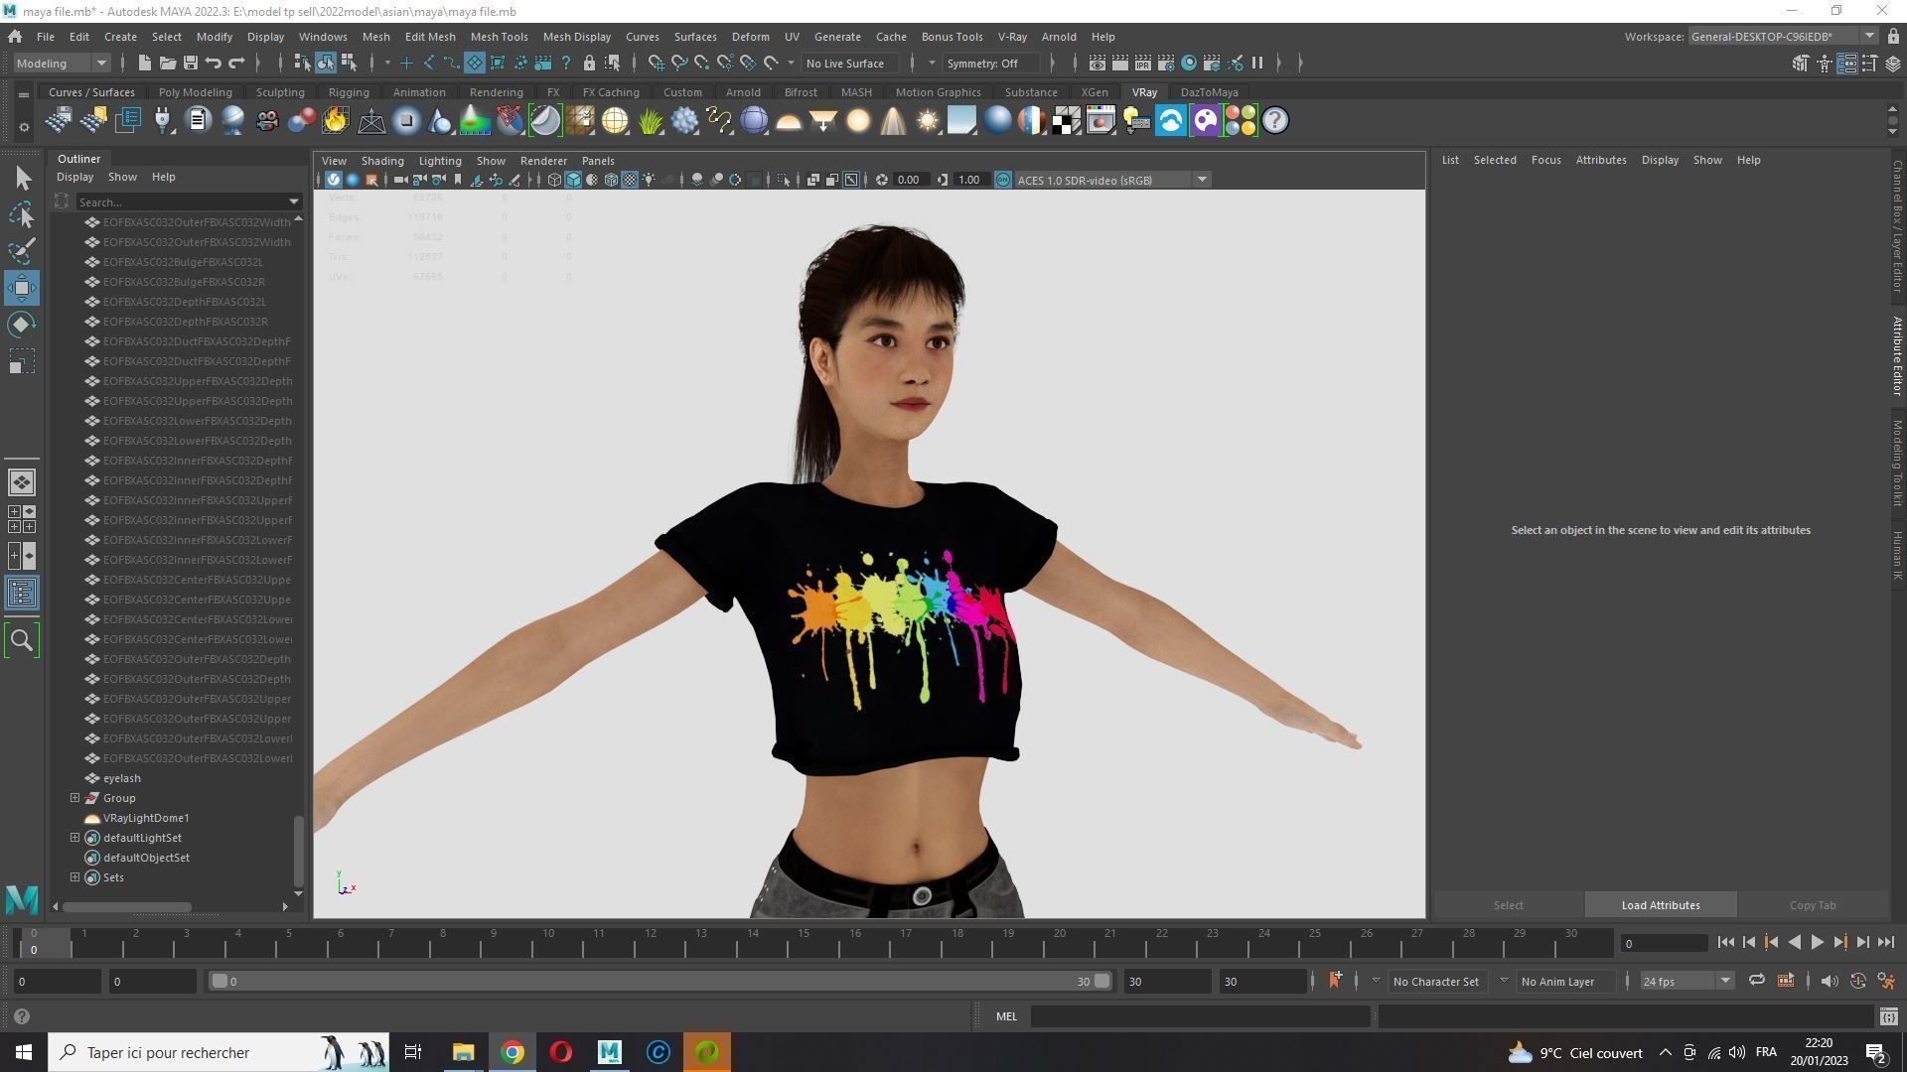Open the 24 fps frame rate dropdown

[1724, 981]
